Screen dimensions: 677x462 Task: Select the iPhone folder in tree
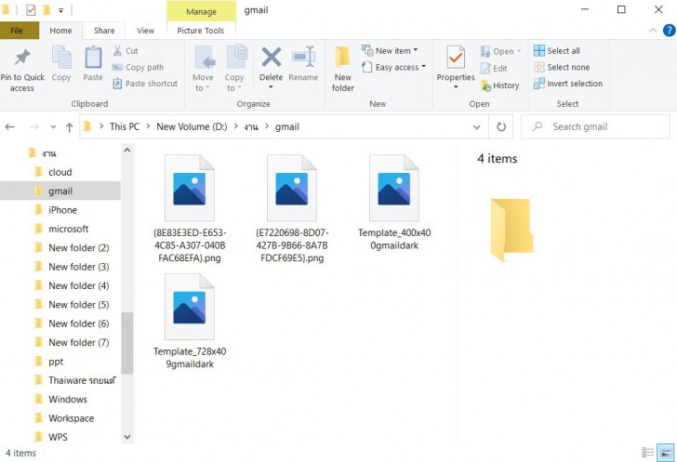[62, 210]
